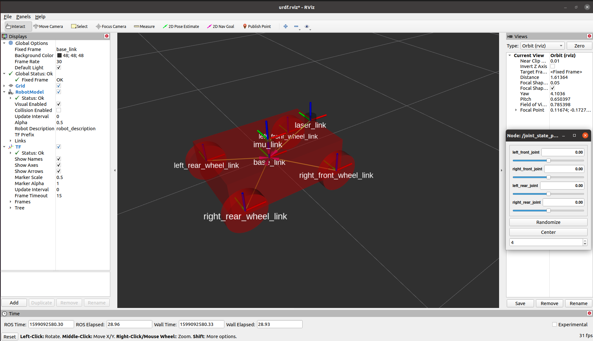Screen dimensions: 593x341
Task: Disable the Show Names checkbox under TF
Action: point(59,159)
